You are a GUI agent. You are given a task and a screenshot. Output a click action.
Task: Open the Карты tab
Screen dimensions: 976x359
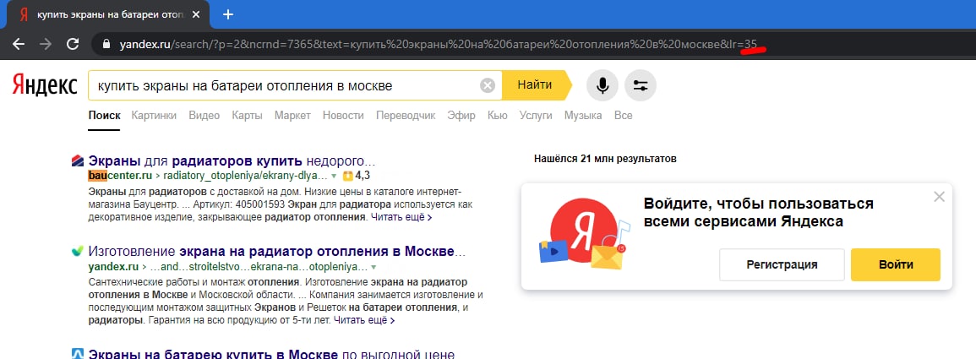click(247, 116)
